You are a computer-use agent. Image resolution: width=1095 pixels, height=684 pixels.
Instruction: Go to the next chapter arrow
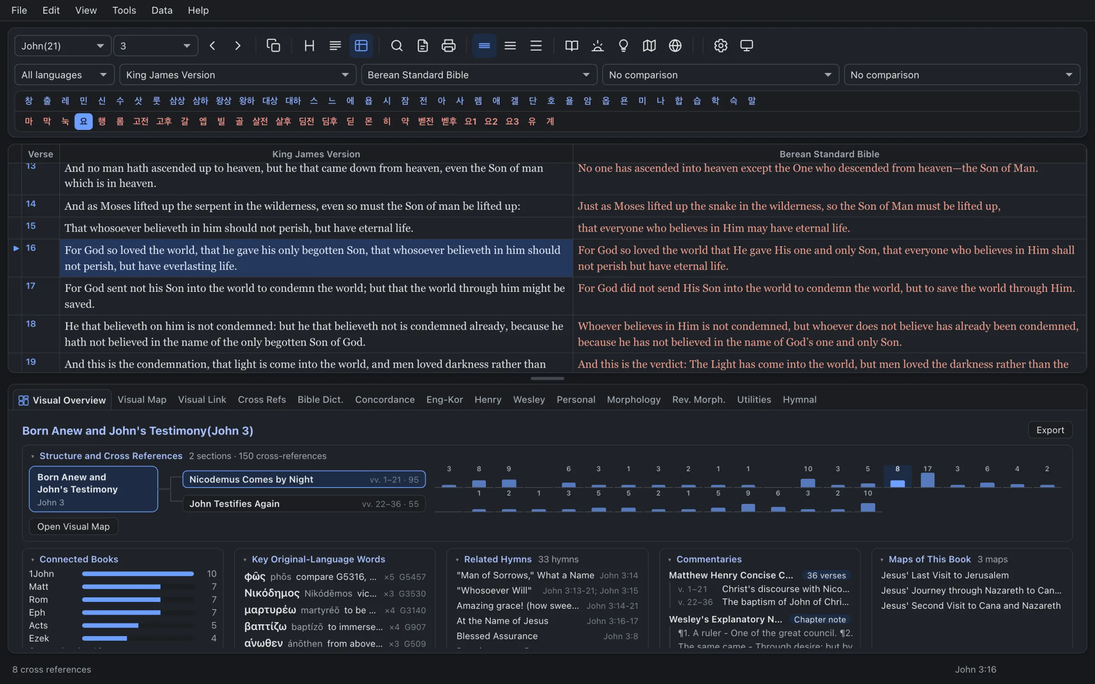tap(238, 46)
